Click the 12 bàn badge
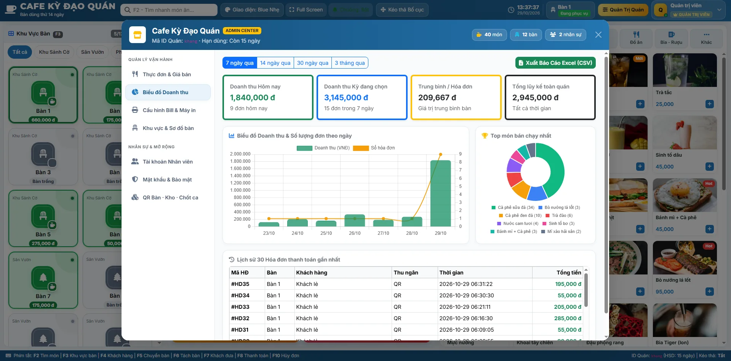The height and width of the screenshot is (361, 731). click(x=526, y=35)
